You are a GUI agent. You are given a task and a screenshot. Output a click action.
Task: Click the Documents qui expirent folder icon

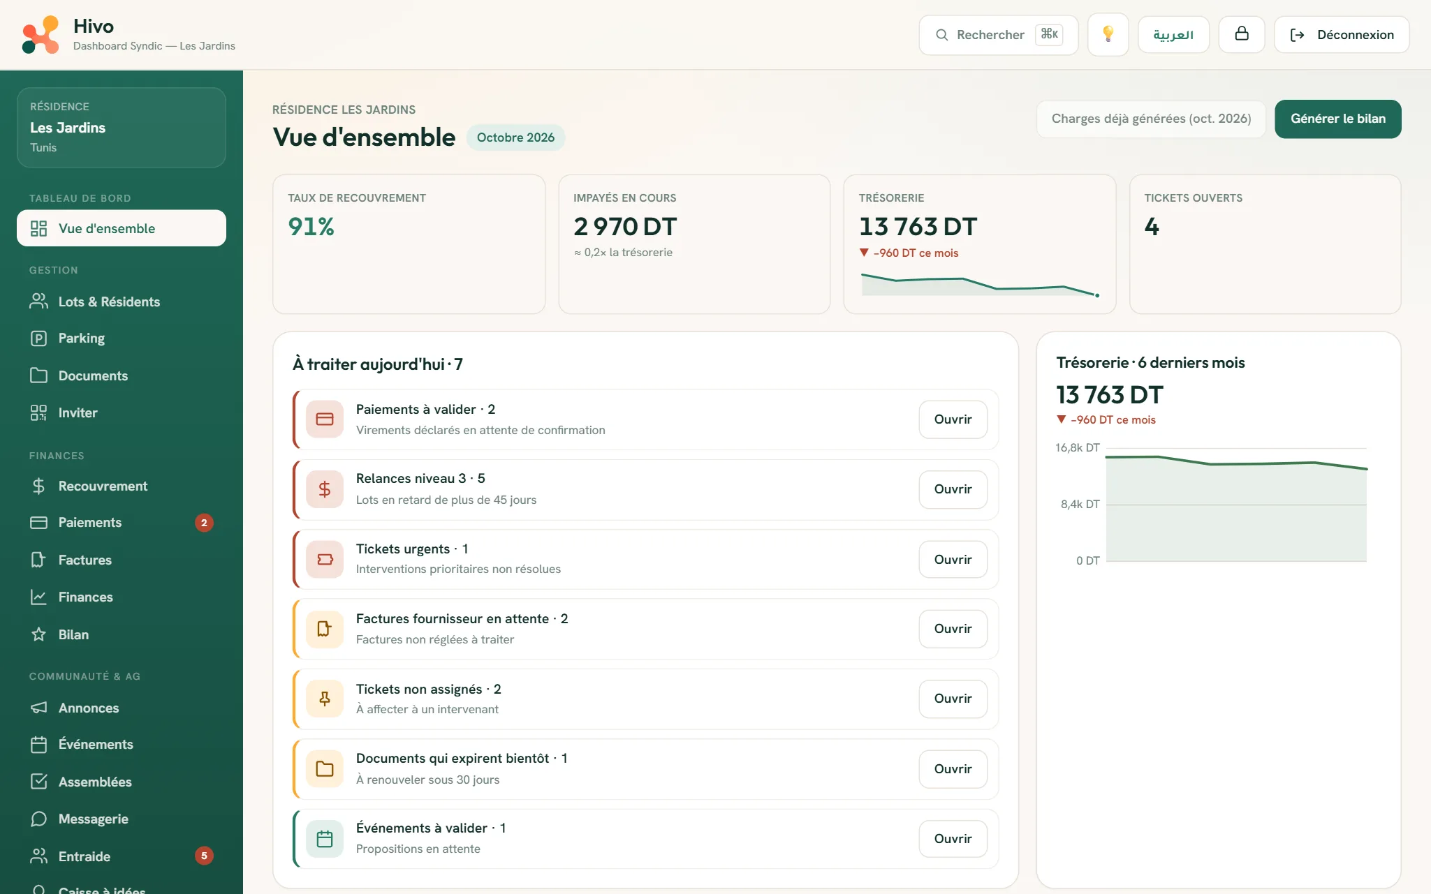[325, 768]
